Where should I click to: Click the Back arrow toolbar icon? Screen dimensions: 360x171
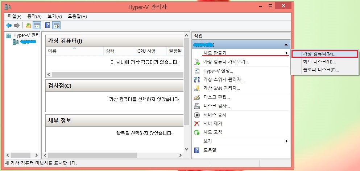click(x=9, y=25)
